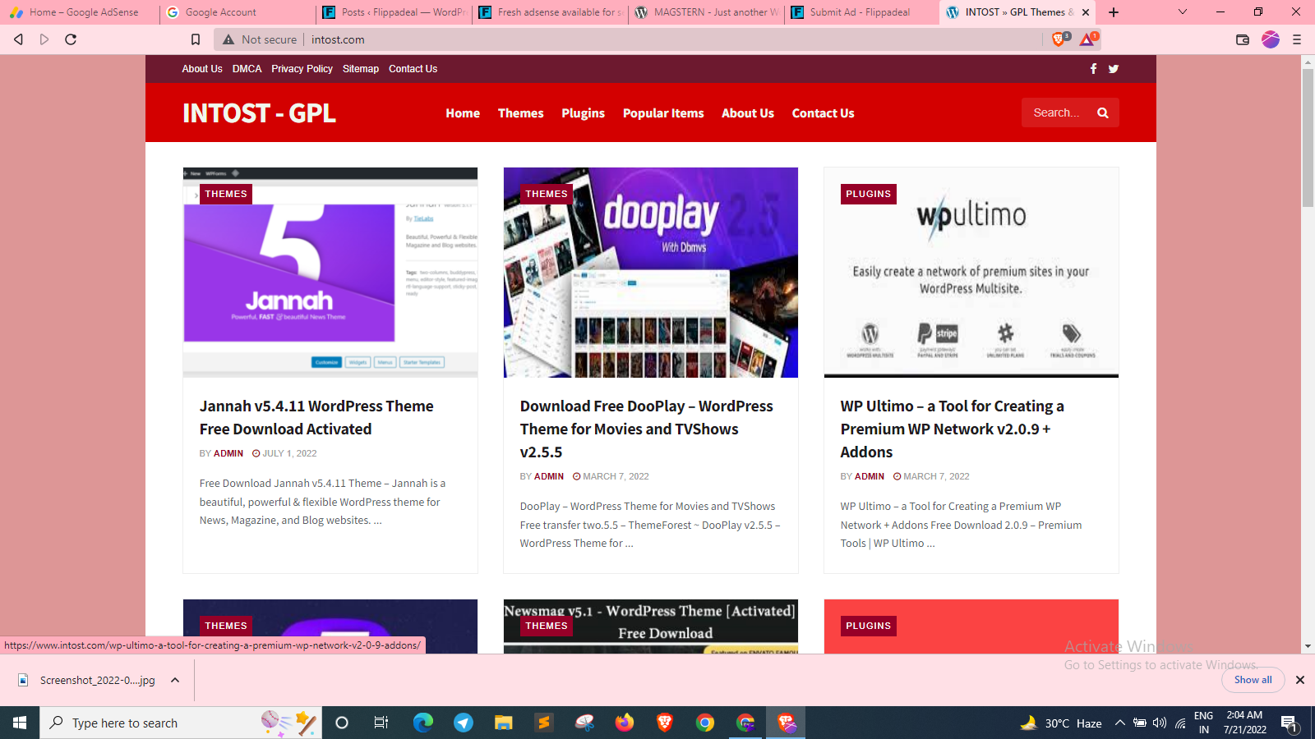Open the Windows Start menu
The width and height of the screenshot is (1315, 739).
[x=20, y=723]
